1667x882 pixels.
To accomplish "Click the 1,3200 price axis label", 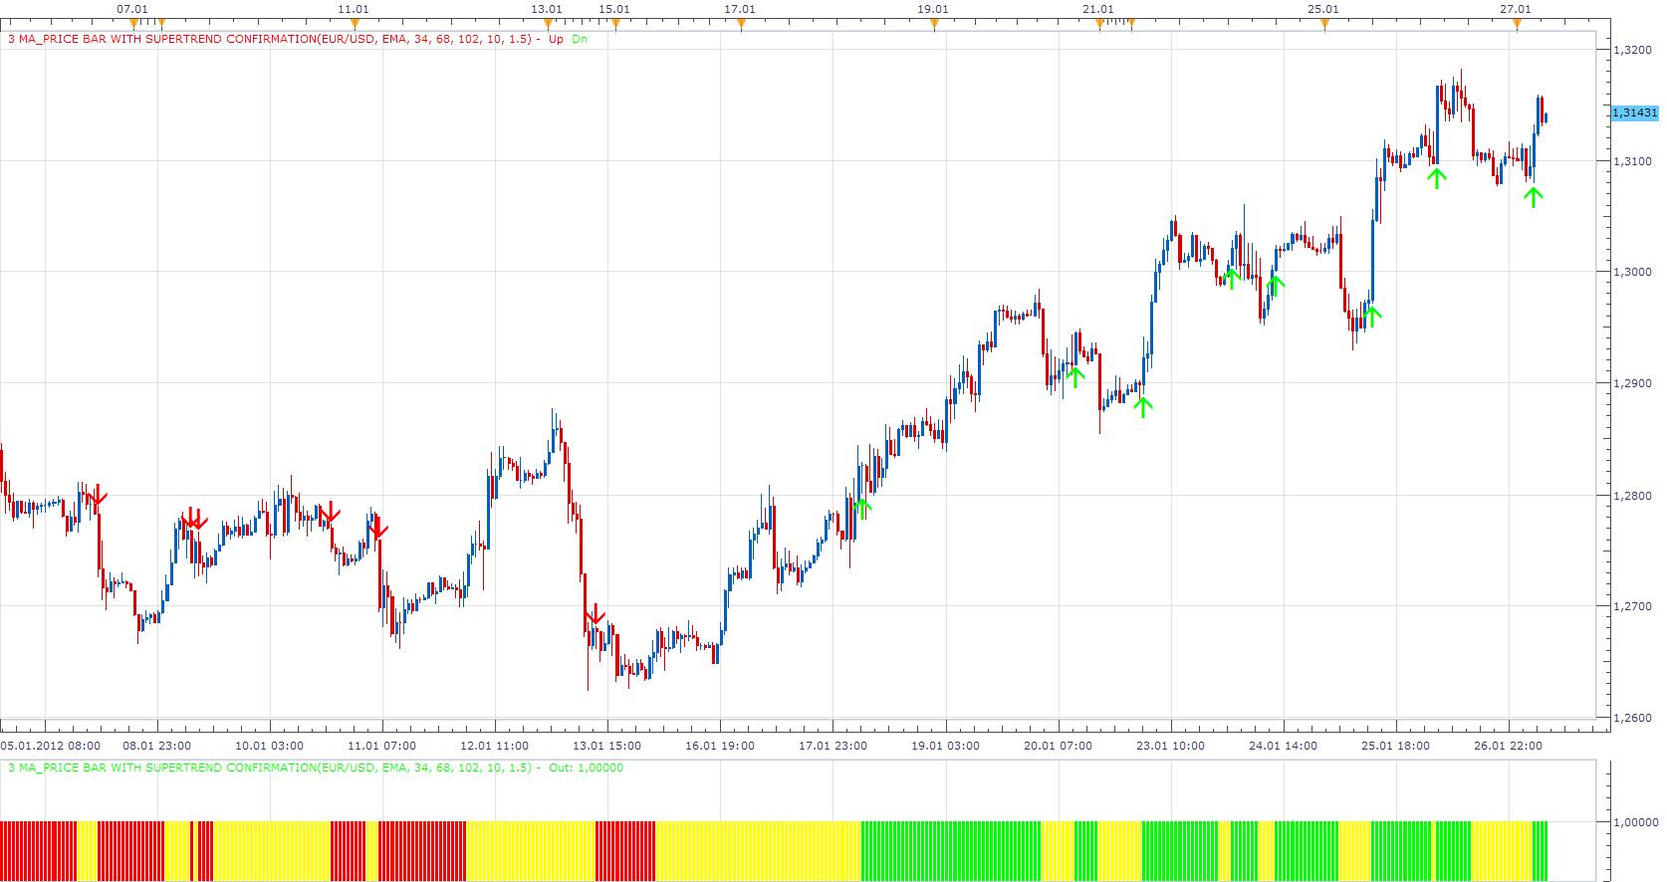I will click(x=1633, y=50).
